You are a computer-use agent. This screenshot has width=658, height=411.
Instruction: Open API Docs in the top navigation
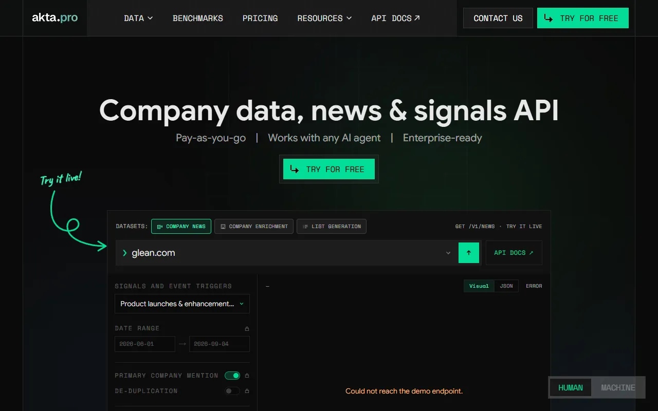pos(395,18)
